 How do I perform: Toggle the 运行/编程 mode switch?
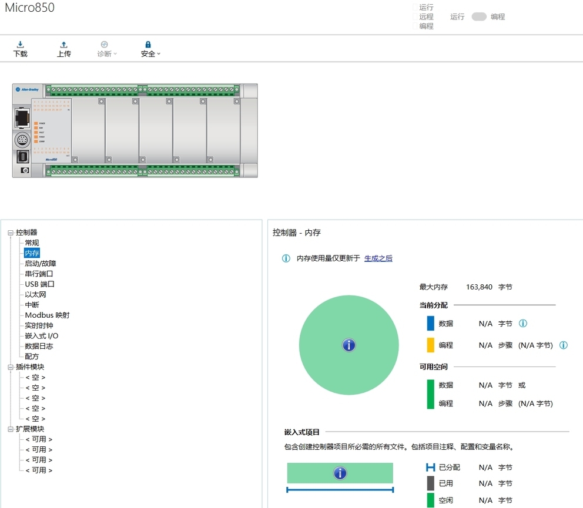479,16
